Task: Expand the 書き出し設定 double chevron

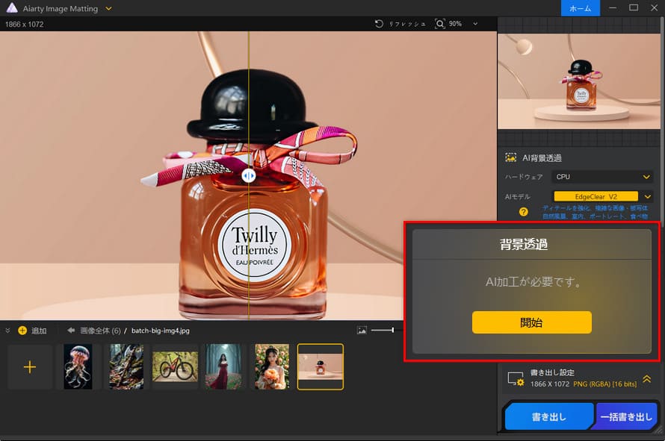Action: tap(647, 379)
